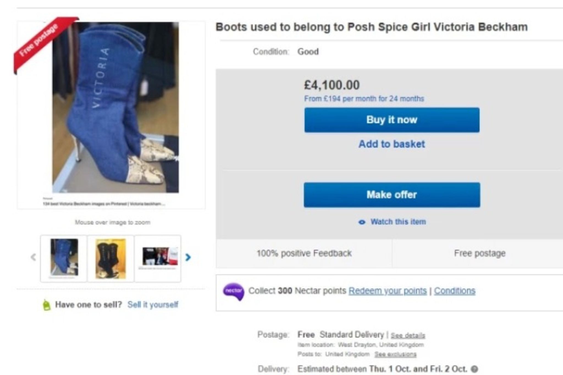Click Watch this item link
Screen dimensions: 563x375
coord(398,222)
